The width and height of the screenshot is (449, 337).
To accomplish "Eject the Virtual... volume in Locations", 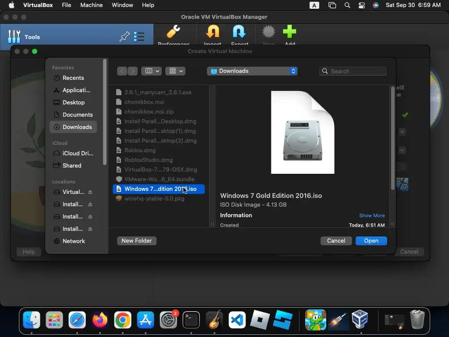I will pyautogui.click(x=90, y=192).
